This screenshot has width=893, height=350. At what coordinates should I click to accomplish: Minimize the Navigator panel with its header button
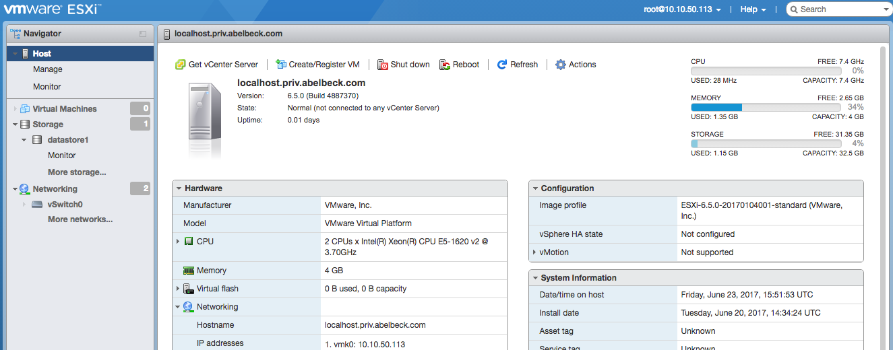143,34
